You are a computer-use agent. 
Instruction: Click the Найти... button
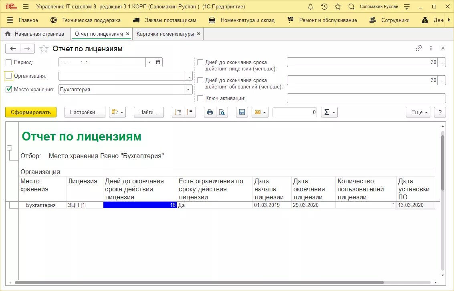coord(149,112)
